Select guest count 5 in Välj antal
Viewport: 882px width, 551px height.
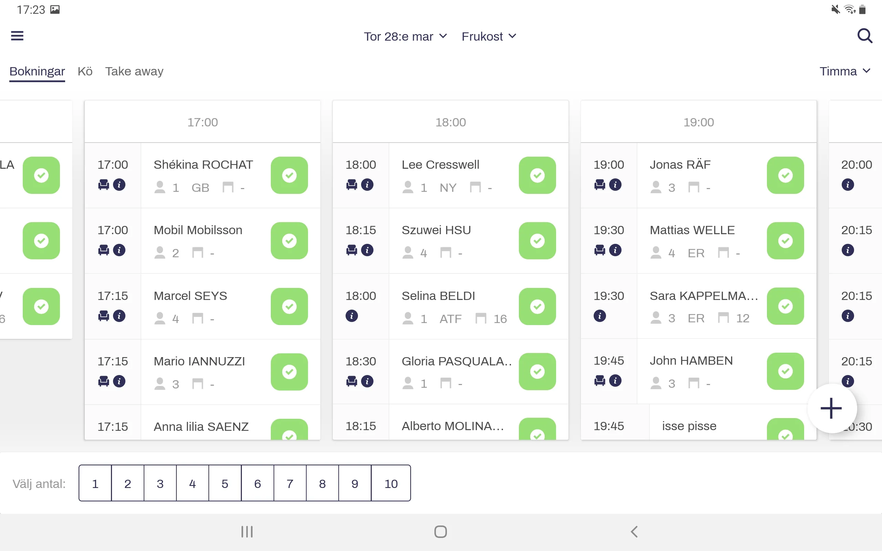(x=225, y=483)
